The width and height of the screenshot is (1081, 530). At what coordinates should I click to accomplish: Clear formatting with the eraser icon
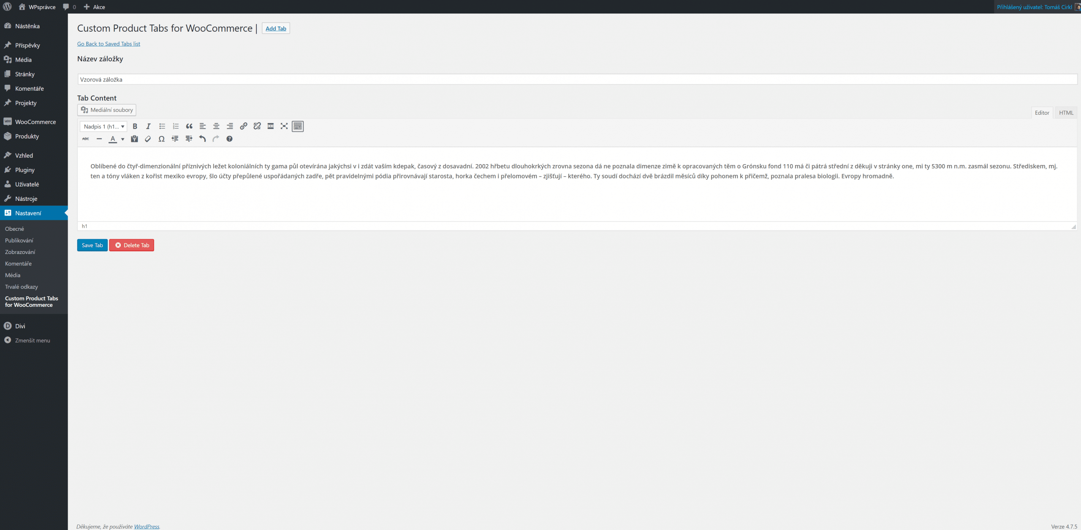(148, 139)
